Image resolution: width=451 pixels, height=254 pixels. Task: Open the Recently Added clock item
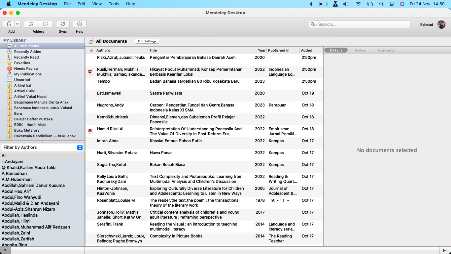[42, 52]
